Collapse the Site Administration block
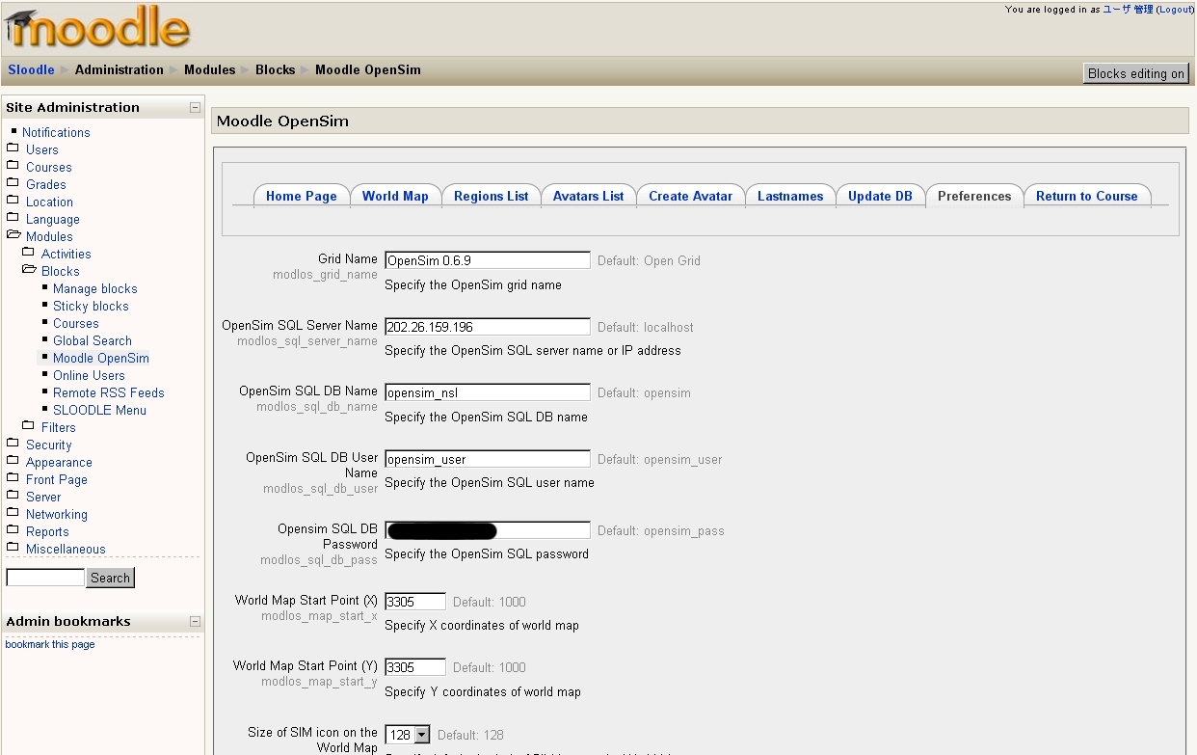The width and height of the screenshot is (1197, 755). (195, 107)
